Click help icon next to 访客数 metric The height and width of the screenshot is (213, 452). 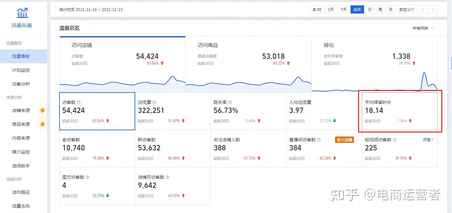79,103
